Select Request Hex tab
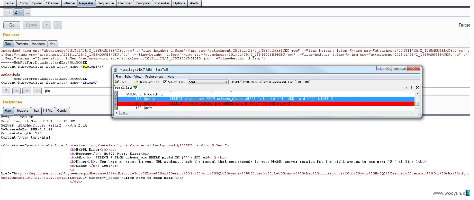 pyautogui.click(x=52, y=44)
